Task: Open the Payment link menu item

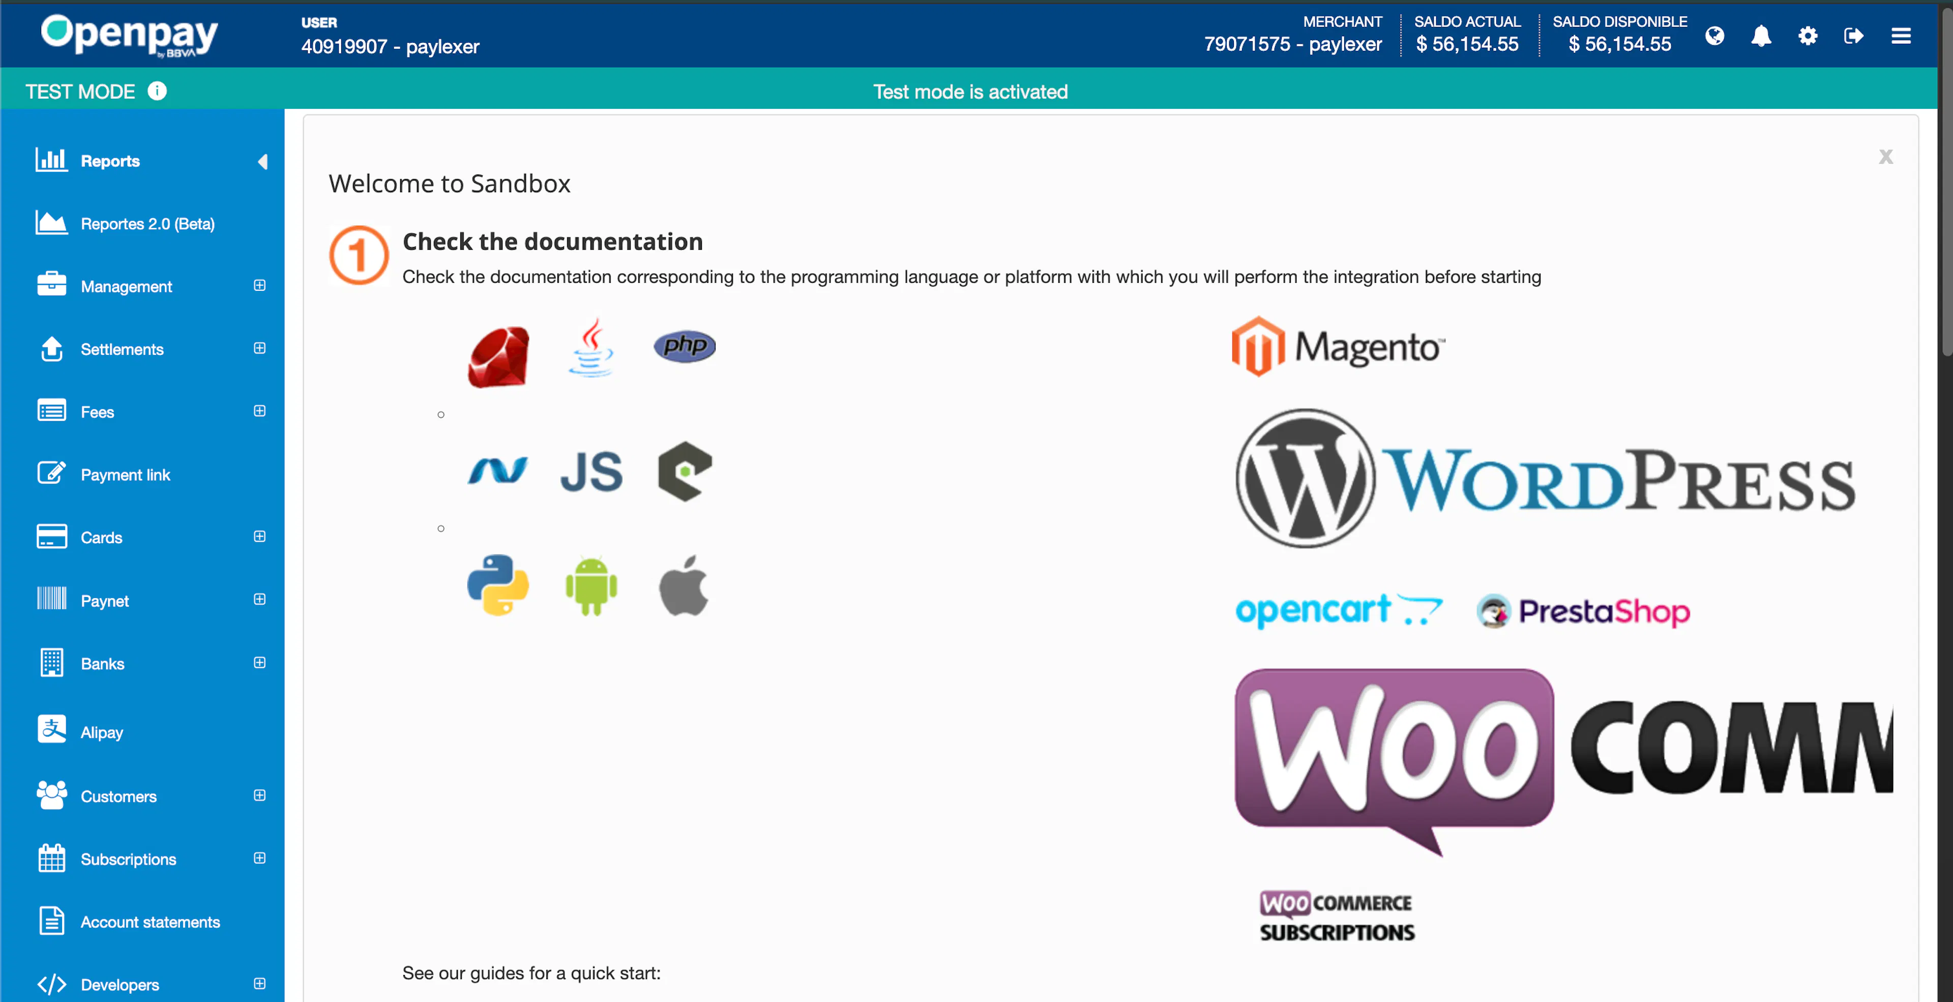Action: pyautogui.click(x=142, y=475)
